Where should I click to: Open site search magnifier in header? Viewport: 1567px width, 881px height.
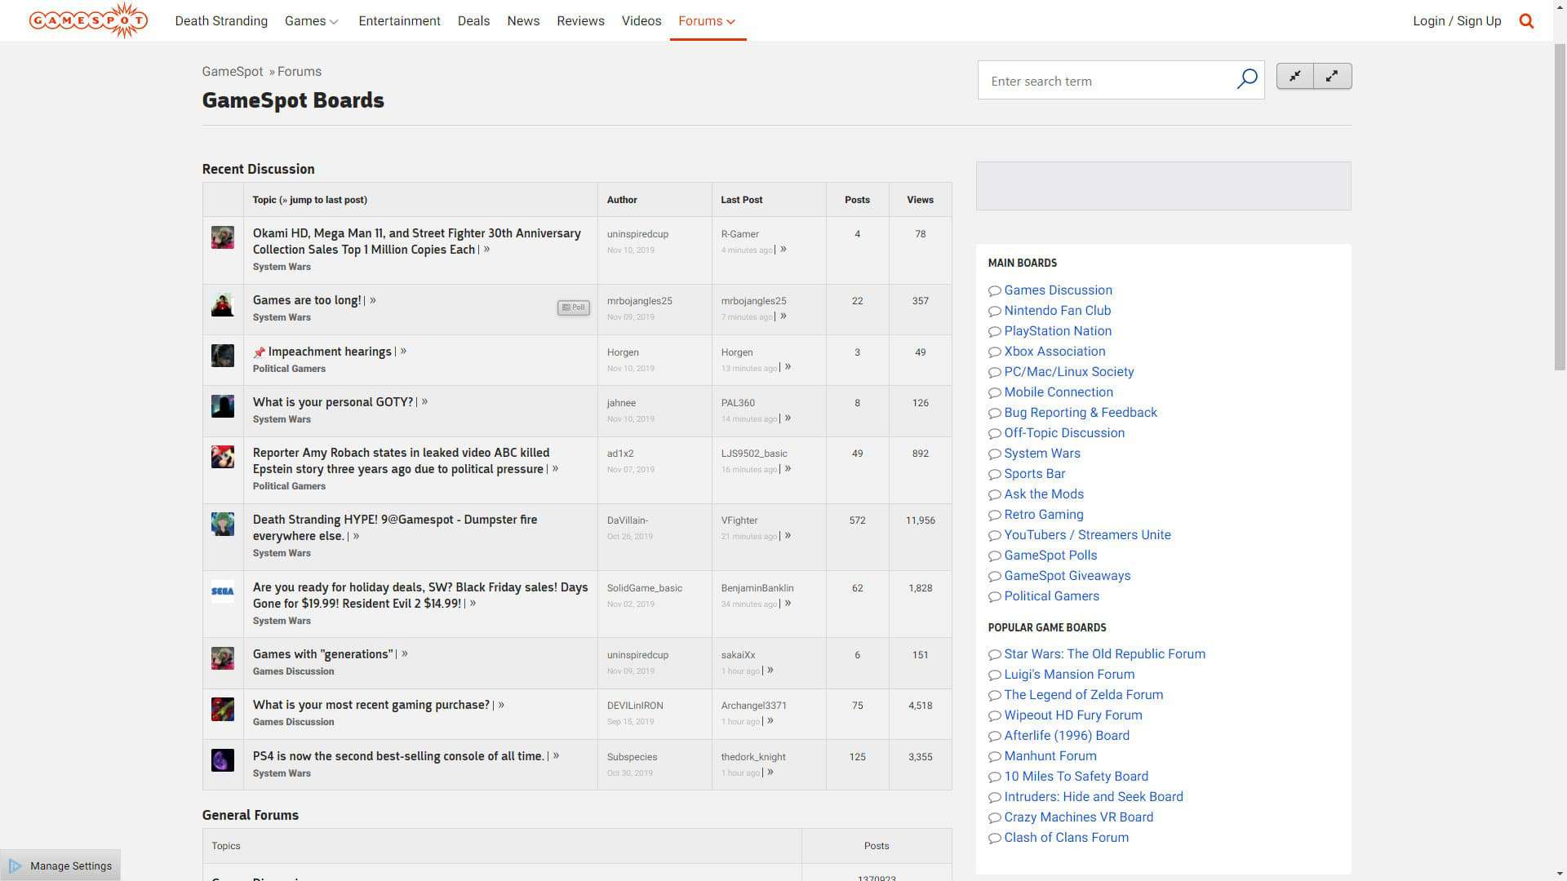(x=1526, y=21)
